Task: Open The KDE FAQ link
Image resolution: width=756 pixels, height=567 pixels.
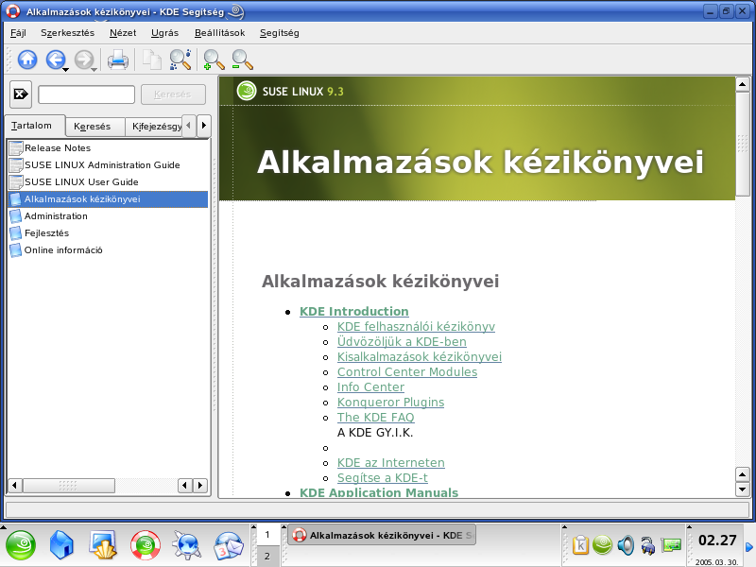Action: click(375, 418)
